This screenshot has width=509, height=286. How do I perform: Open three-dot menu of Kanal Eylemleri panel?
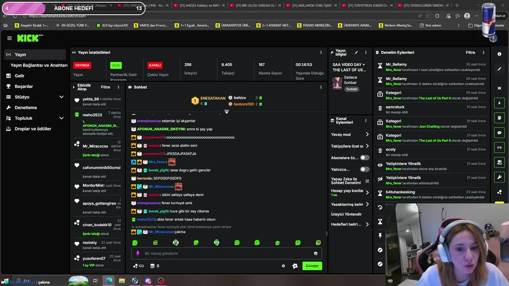coord(365,120)
